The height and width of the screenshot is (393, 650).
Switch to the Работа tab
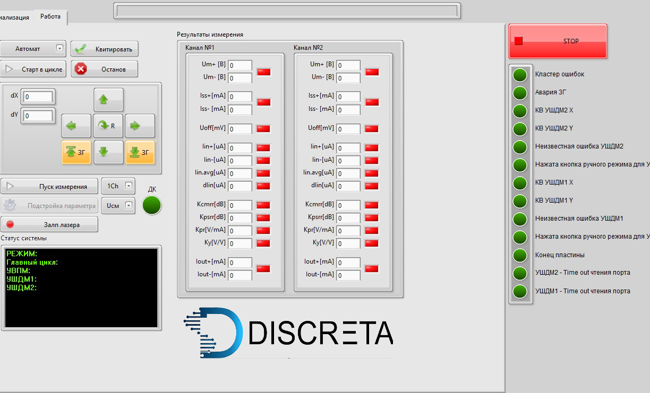[x=50, y=16]
